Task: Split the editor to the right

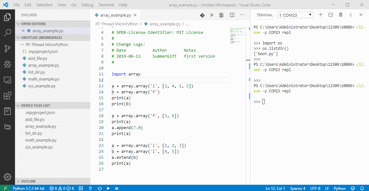Action: click(x=232, y=15)
